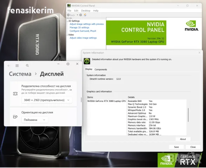Open the 3840 × 2160 resolution dropdown
Viewport: 206px width, 168px height.
pyautogui.click(x=47, y=100)
